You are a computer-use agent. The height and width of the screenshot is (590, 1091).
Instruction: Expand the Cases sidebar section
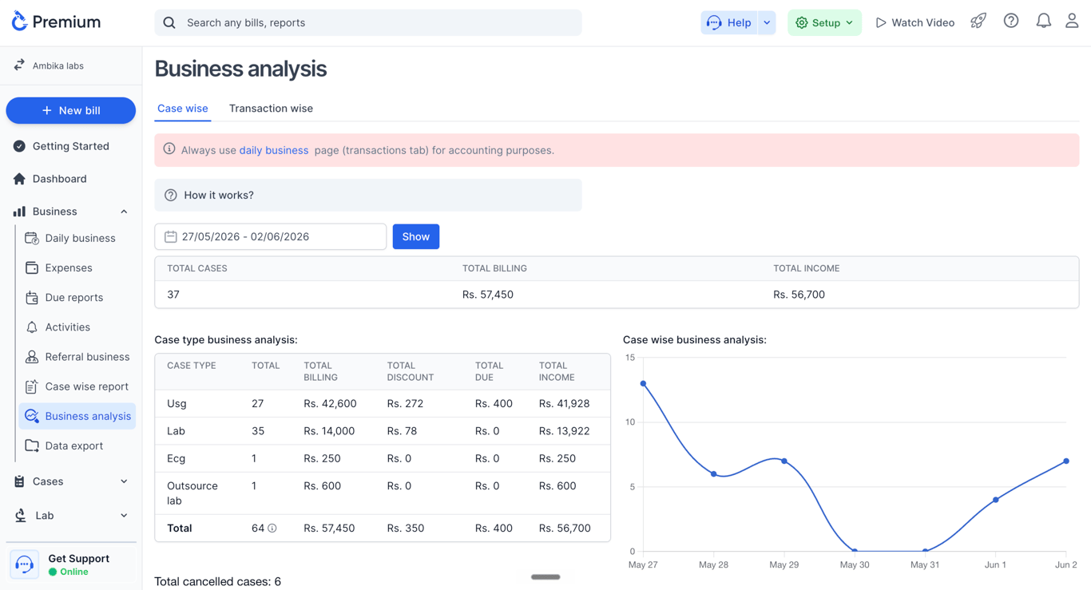pos(124,481)
